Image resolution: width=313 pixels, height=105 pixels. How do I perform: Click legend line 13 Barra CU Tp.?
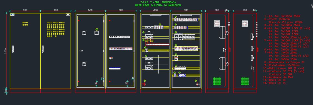(275, 80)
